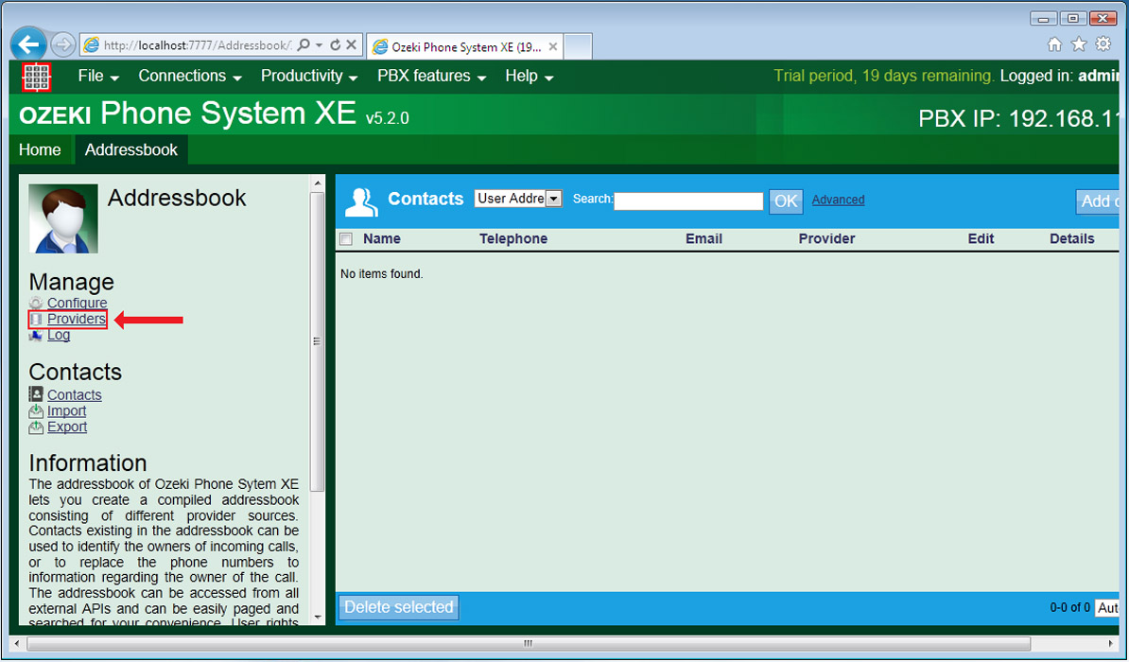Expand the Productivity menu
Screen dimensions: 1129x662
[309, 77]
